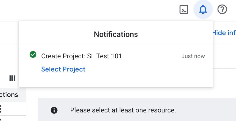Click the info icon in the banner
Viewport: 236px width, 121px height.
click(54, 110)
